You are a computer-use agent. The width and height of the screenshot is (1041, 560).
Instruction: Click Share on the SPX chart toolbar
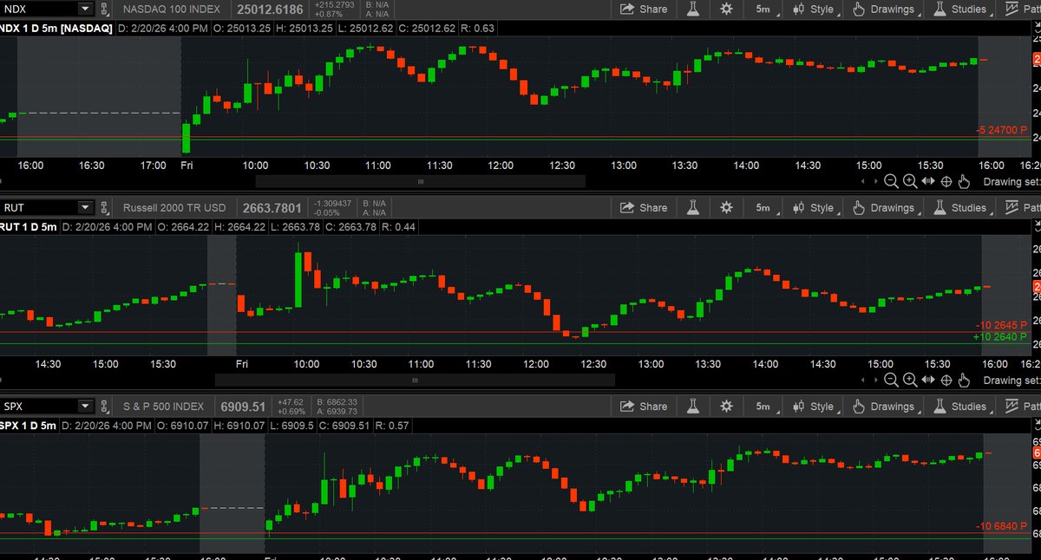pos(644,406)
